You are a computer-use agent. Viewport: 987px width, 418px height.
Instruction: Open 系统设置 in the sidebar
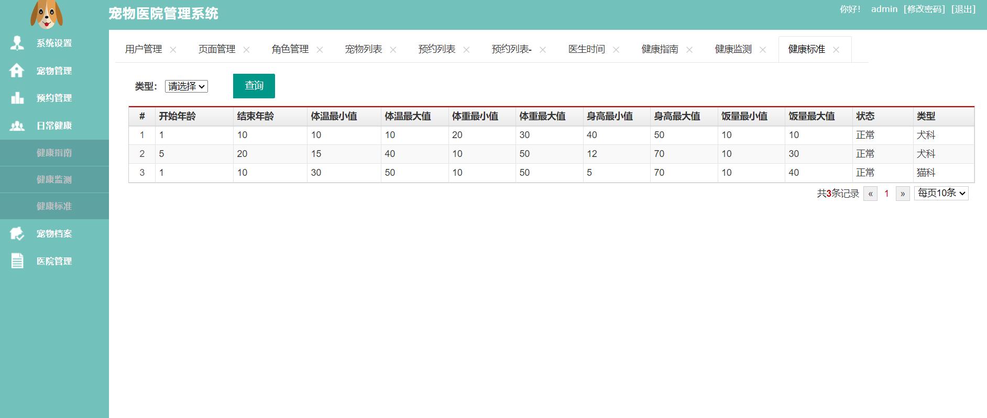click(54, 43)
